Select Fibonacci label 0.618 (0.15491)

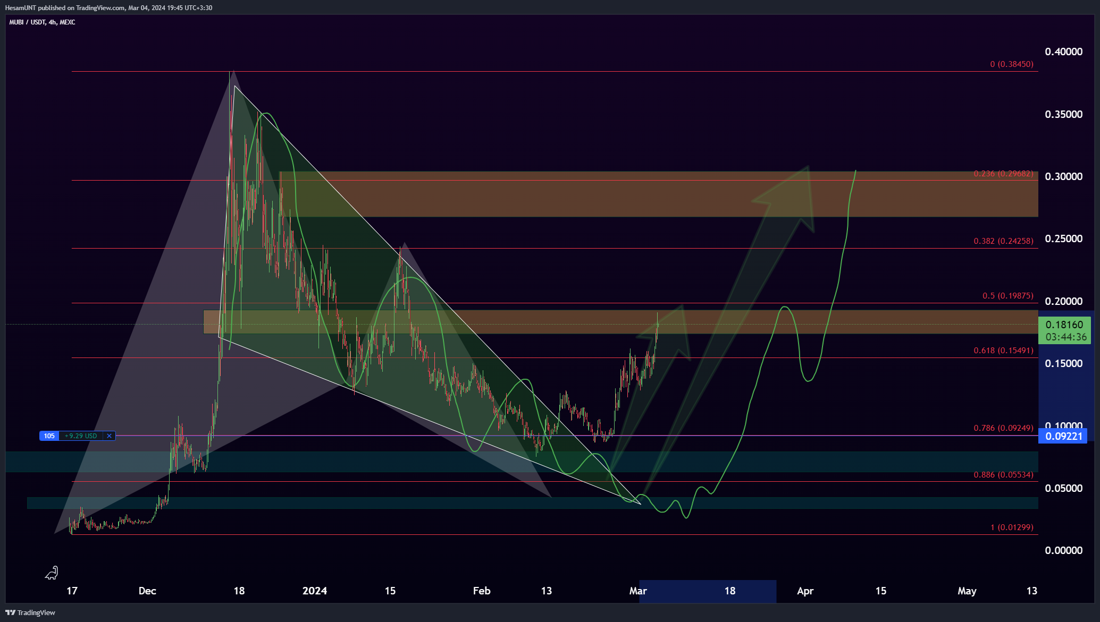[1003, 351]
